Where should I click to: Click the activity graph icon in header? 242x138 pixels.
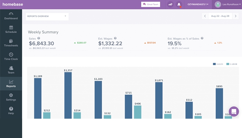170,4
